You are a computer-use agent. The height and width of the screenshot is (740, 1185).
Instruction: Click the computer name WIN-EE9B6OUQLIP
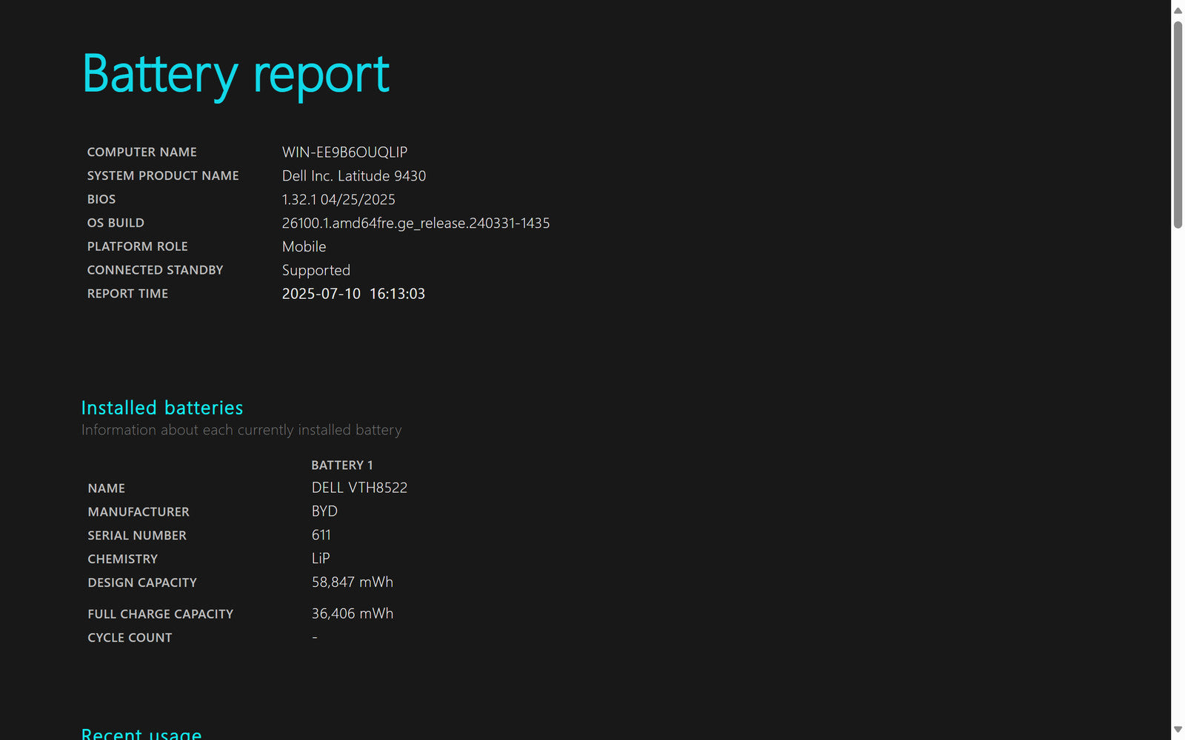(x=344, y=152)
